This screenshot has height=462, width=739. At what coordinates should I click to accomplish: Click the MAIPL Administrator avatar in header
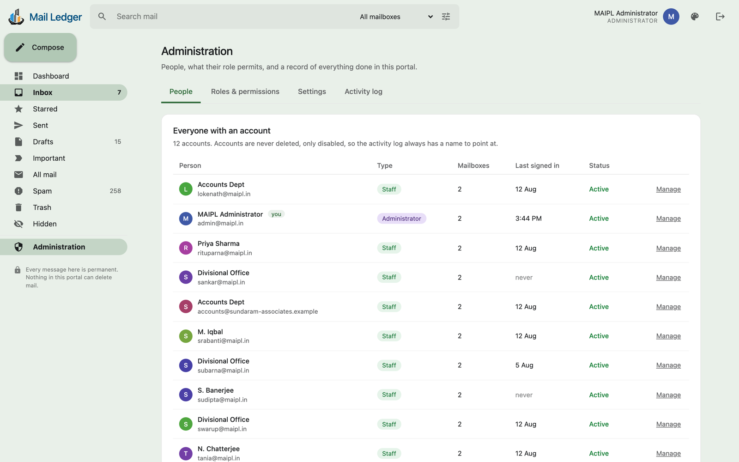[x=671, y=17]
